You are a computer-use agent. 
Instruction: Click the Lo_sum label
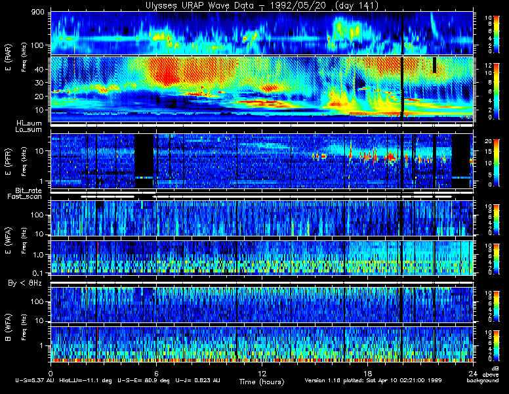[29, 130]
